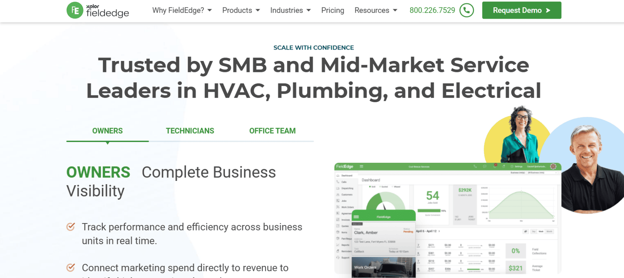The height and width of the screenshot is (278, 624).
Task: Click the checkmark icon beside Connect marketing spend
Action: pos(70,268)
